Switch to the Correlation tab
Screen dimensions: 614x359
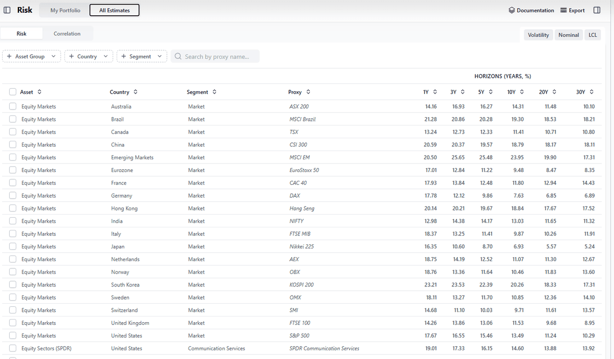click(x=67, y=34)
